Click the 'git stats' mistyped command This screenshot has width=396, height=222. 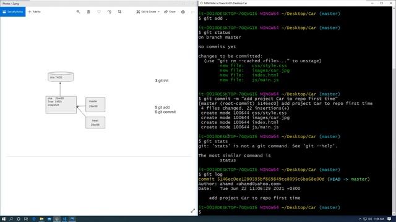click(213, 141)
